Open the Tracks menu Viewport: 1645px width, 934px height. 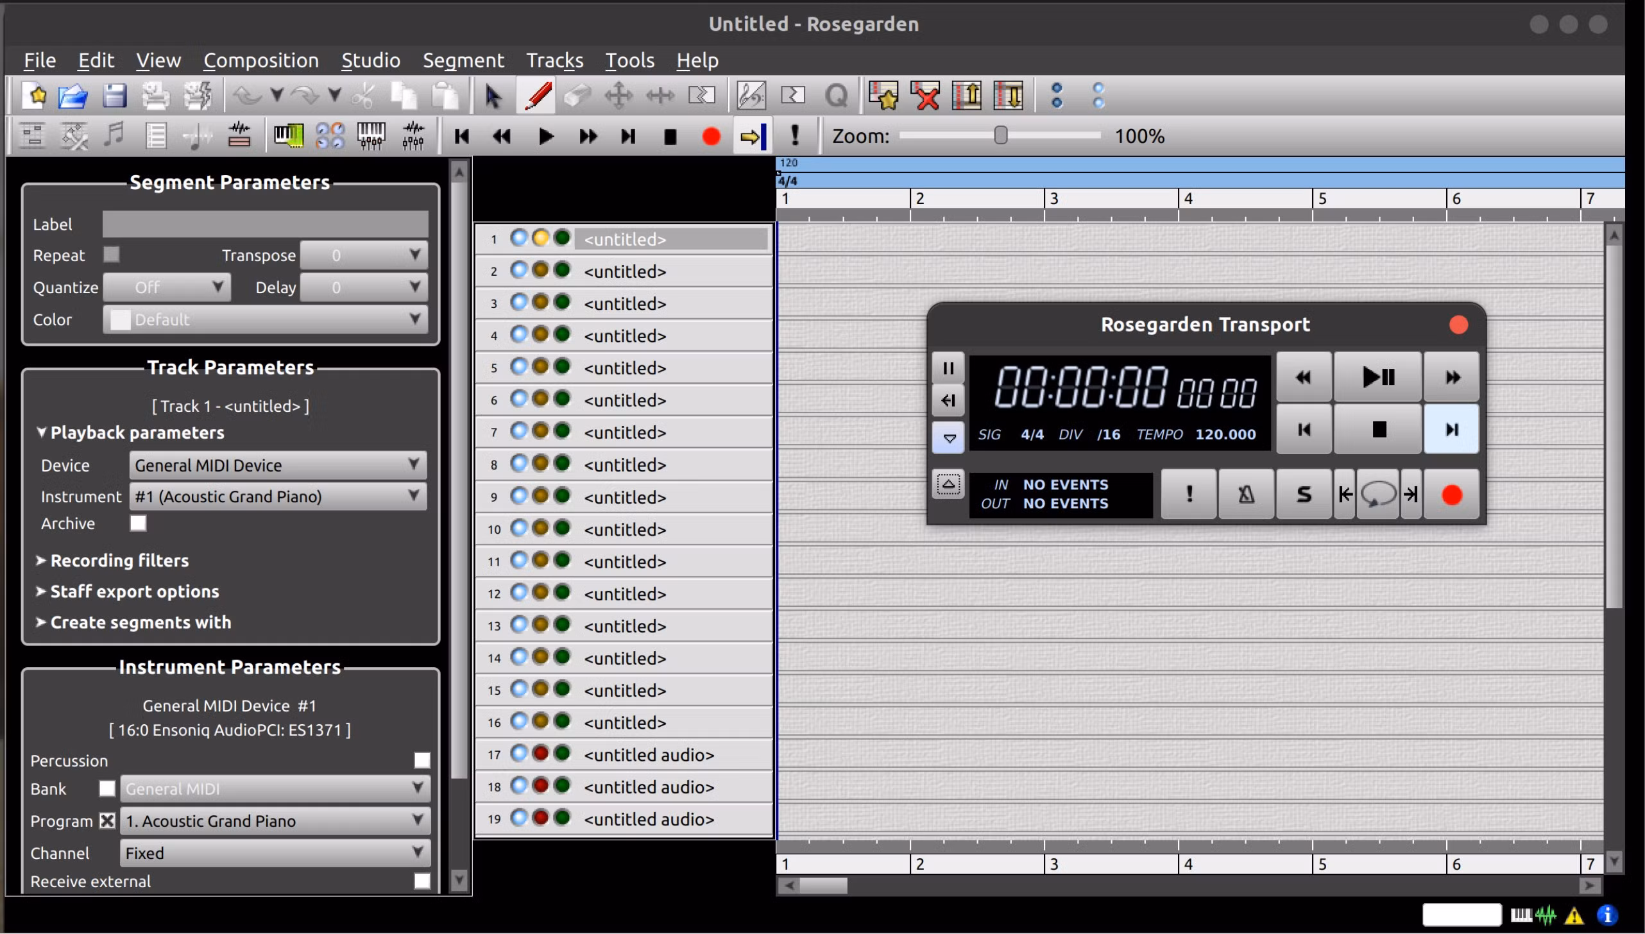(555, 60)
